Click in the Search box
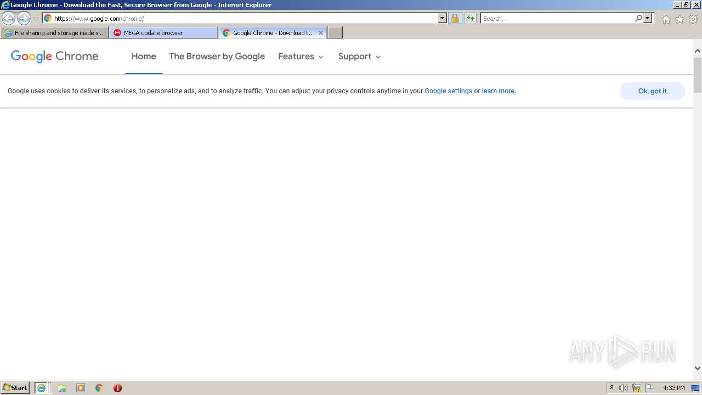The width and height of the screenshot is (702, 395). 557,18
